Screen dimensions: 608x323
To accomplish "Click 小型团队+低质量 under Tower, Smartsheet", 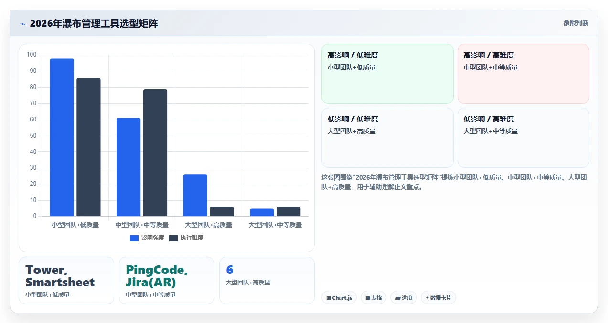I will click(47, 295).
